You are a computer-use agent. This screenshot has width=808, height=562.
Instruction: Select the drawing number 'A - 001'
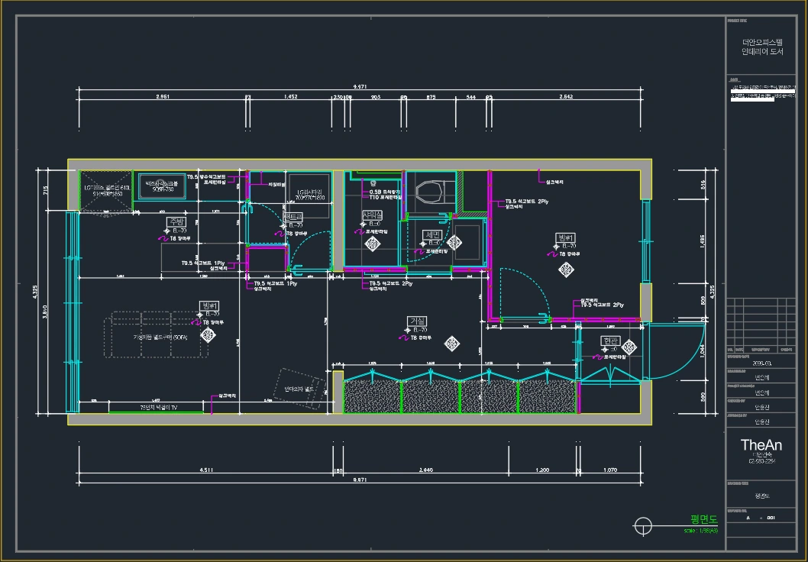pos(761,518)
